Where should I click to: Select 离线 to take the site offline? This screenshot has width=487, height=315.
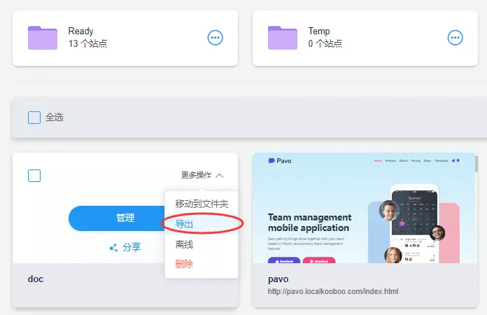pos(184,244)
